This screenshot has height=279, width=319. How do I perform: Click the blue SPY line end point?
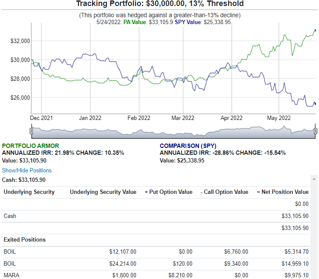(315, 103)
